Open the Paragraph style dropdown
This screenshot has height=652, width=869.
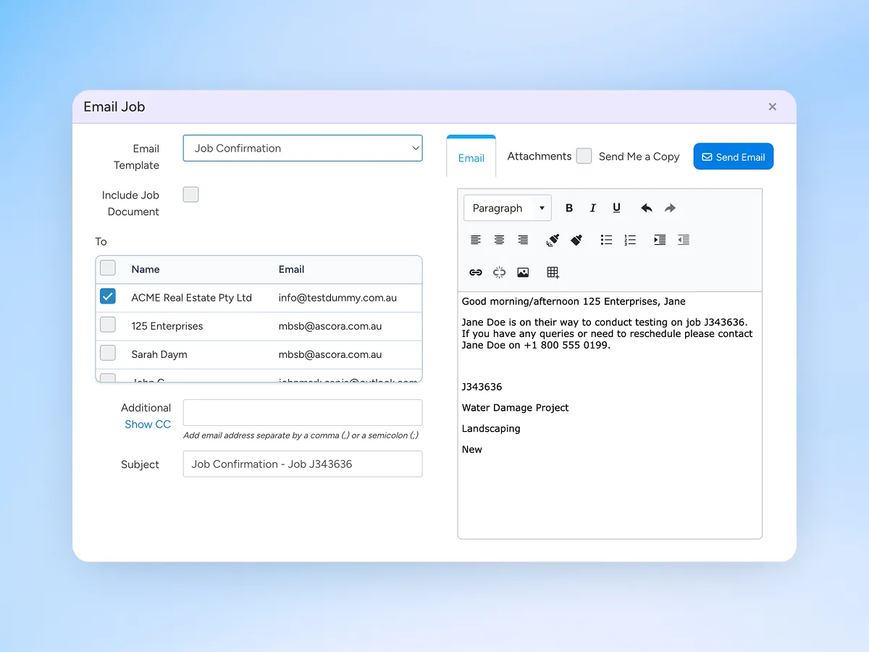(x=508, y=208)
